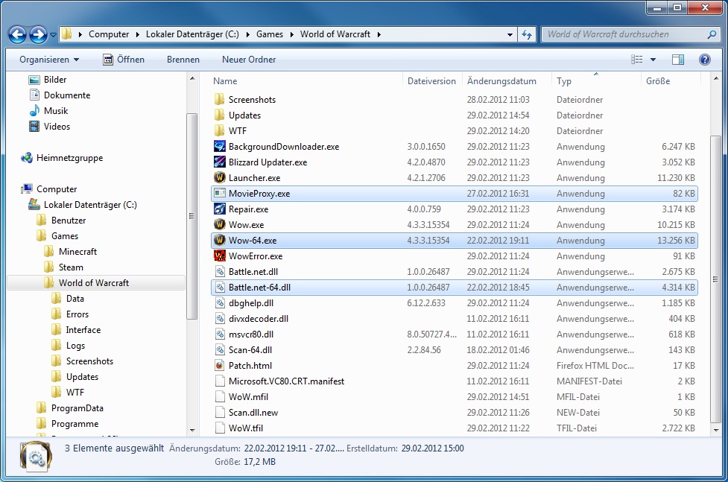Select the Battle.net-64.dll file

(x=455, y=288)
